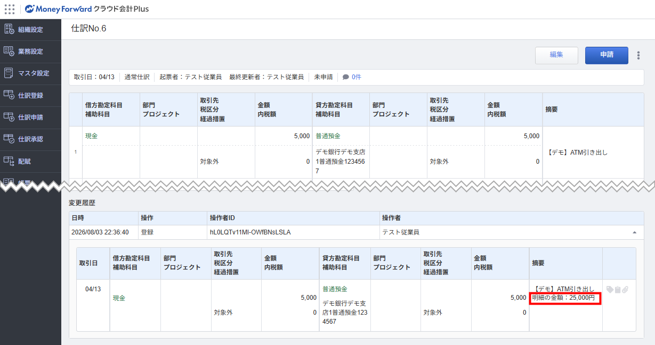This screenshot has height=345, width=655.
Task: Click 【デモ】ATM引き出し summary in journal row 1
Action: point(578,153)
